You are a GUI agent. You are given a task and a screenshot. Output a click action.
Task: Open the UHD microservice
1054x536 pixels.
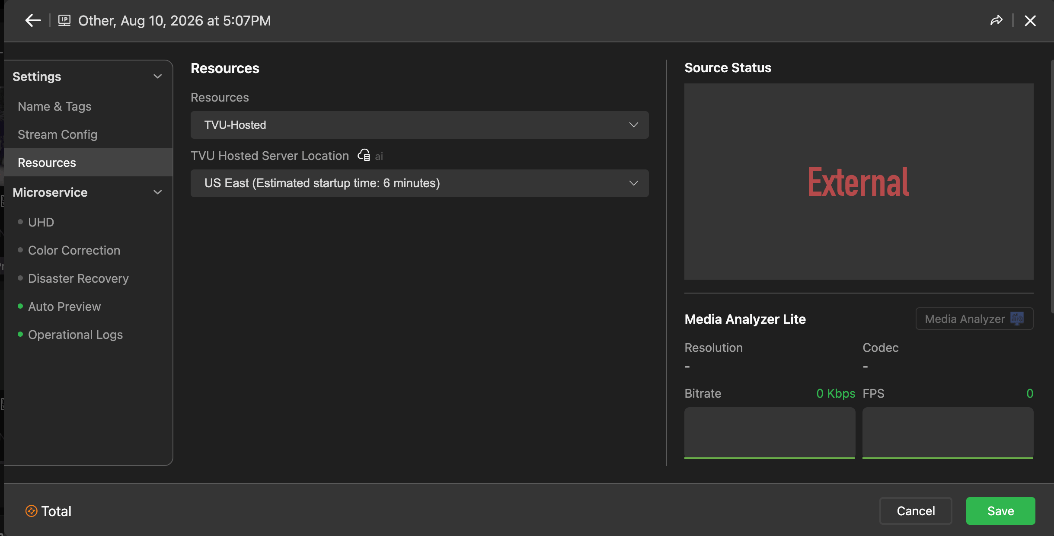[41, 222]
